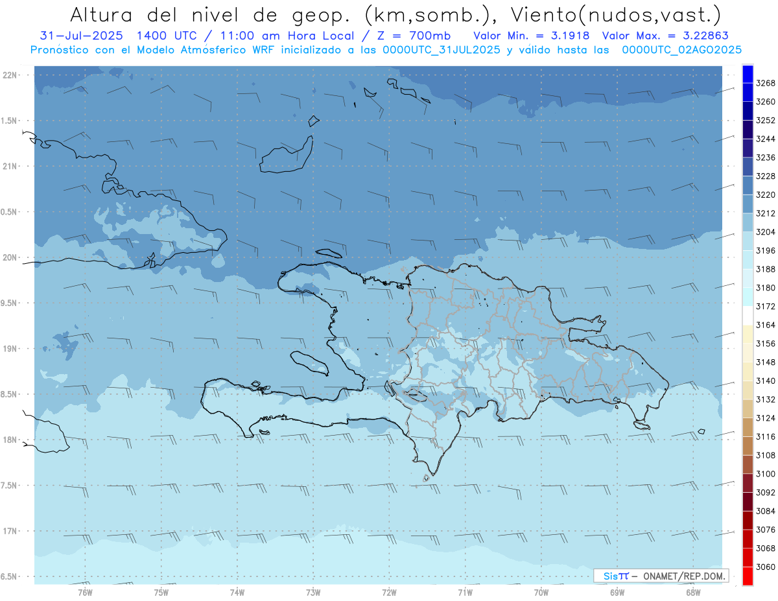Click the '70W' longitude axis label

pos(541,593)
